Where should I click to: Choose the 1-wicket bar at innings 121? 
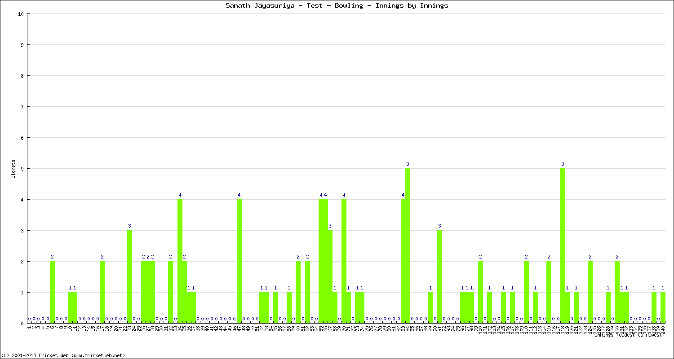[x=576, y=308]
